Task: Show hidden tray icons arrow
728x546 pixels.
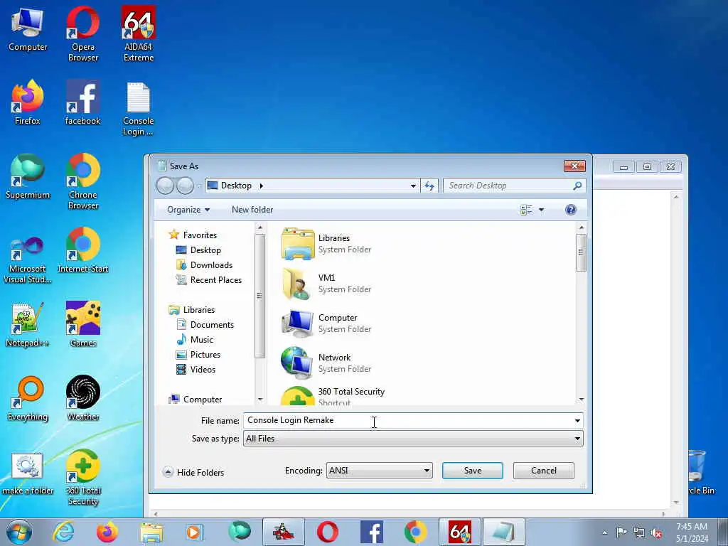Action: pyautogui.click(x=604, y=532)
